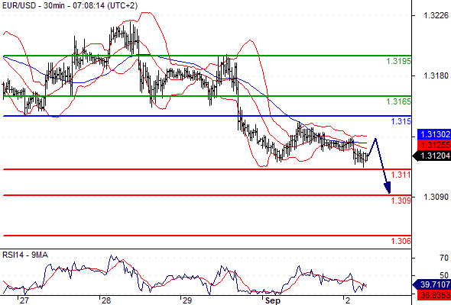451x305 pixels.
Task: Select the Sep date marker on time axis
Action: pyautogui.click(x=272, y=300)
